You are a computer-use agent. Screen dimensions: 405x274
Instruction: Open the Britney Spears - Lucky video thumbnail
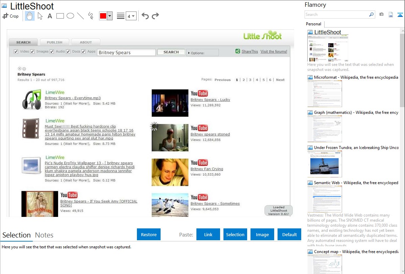170,103
